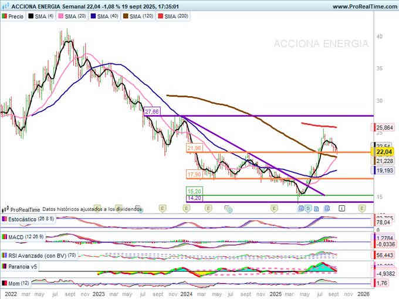Click the 14,20 purple level label
This screenshot has height=299, width=399.
point(194,198)
